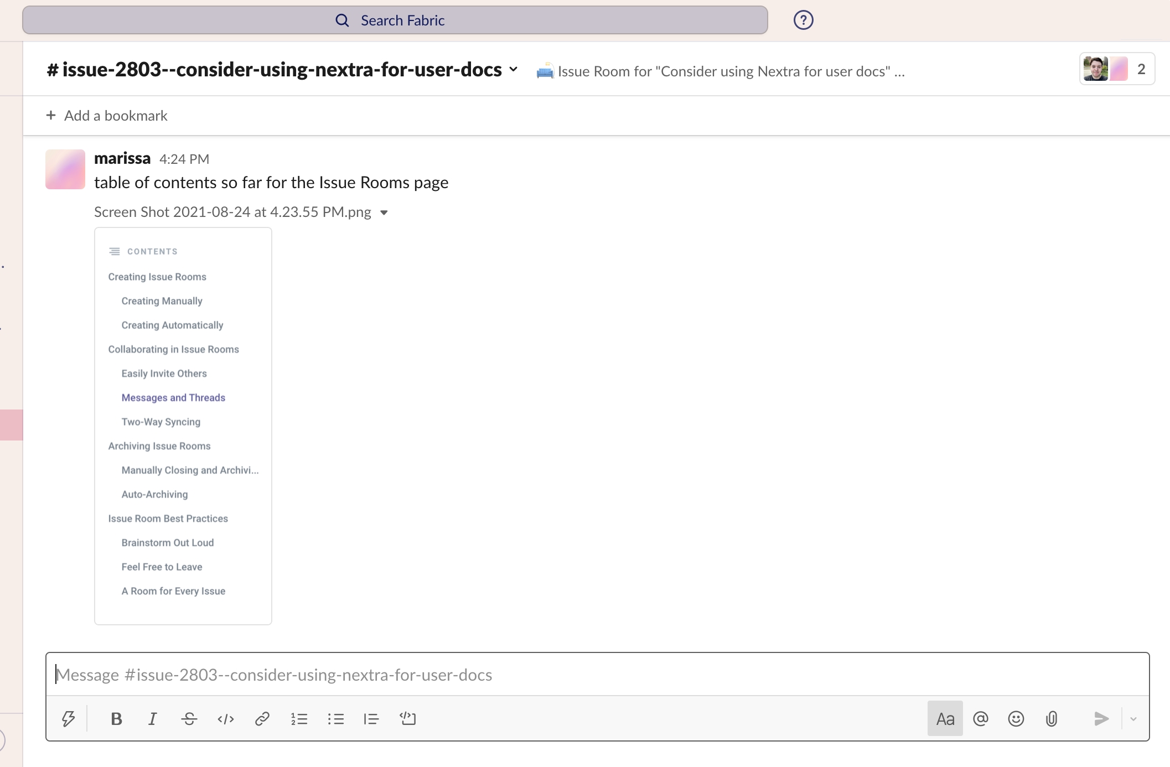Attach a file with paperclip icon
The image size is (1170, 767).
tap(1052, 719)
